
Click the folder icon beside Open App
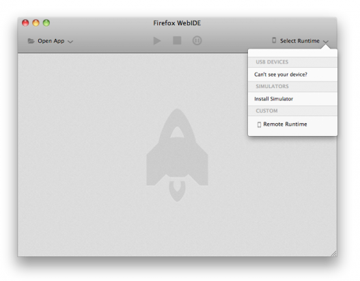31,41
